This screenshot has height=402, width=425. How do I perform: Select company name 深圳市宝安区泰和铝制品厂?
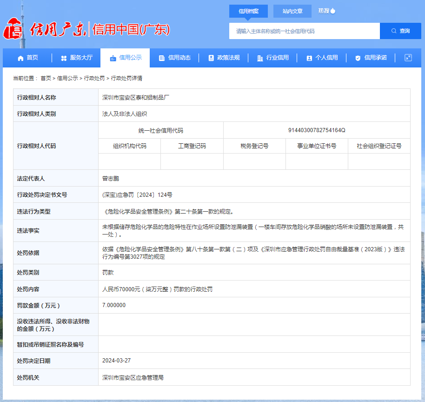[x=136, y=98]
